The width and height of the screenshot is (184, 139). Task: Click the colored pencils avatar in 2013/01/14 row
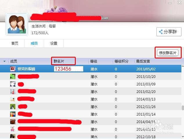pos(13,114)
